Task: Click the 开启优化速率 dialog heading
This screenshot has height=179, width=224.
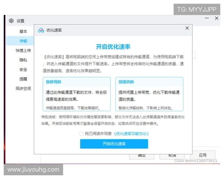Action: [113, 47]
